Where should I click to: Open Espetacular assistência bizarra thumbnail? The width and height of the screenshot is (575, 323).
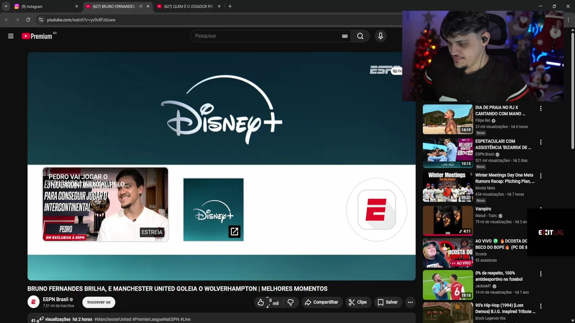click(x=448, y=153)
